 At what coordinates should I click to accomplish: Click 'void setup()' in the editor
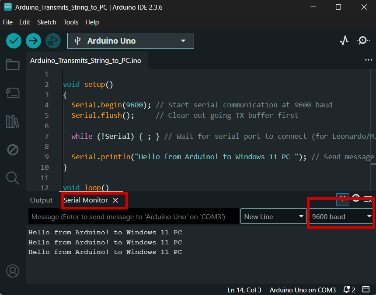click(88, 85)
